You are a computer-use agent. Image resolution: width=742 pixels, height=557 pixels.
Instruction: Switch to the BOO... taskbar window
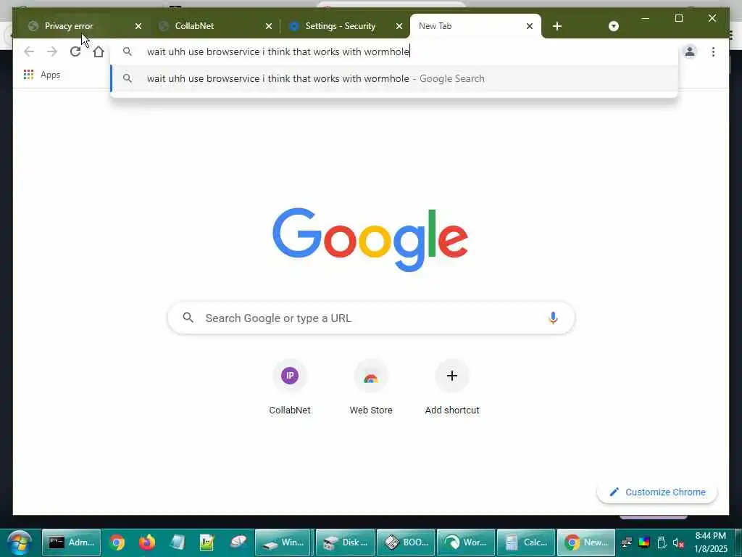tap(406, 542)
